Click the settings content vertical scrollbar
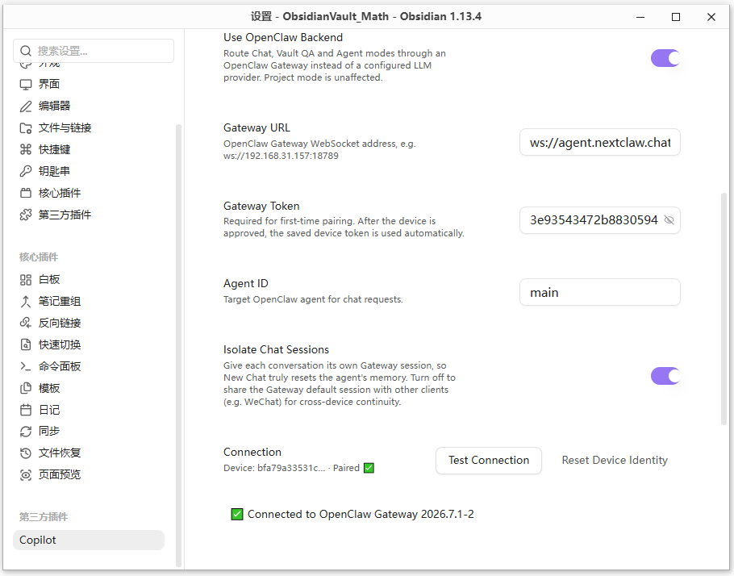The height and width of the screenshot is (576, 734). click(x=724, y=308)
